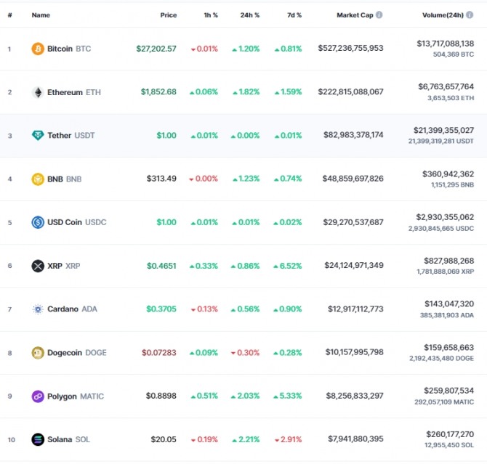Sort by Name column header

click(41, 15)
